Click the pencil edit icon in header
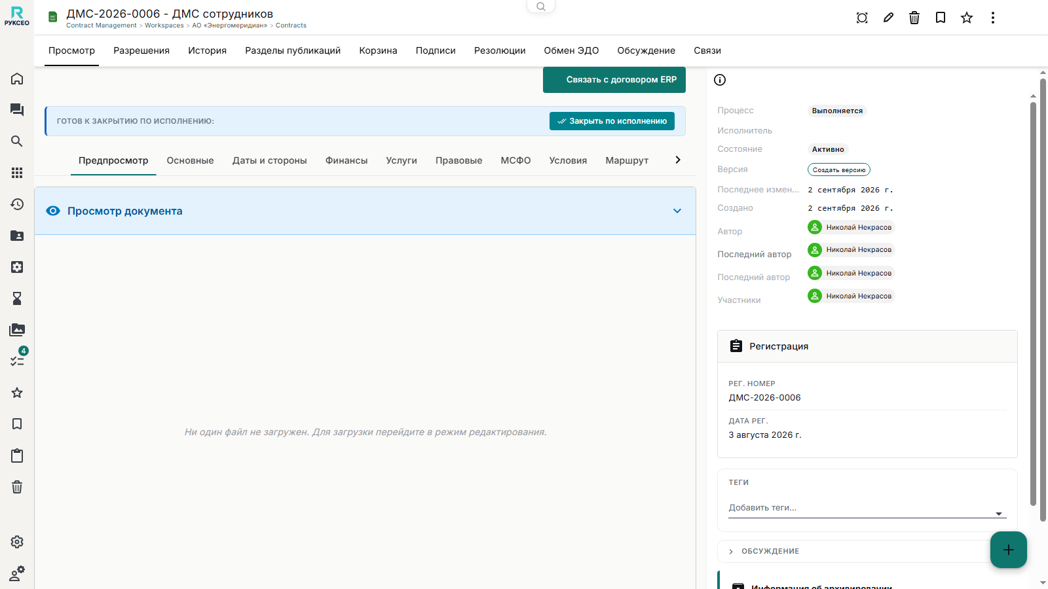The image size is (1048, 589). coord(888,18)
